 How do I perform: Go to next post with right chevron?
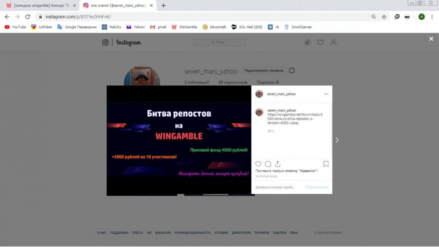(337, 140)
